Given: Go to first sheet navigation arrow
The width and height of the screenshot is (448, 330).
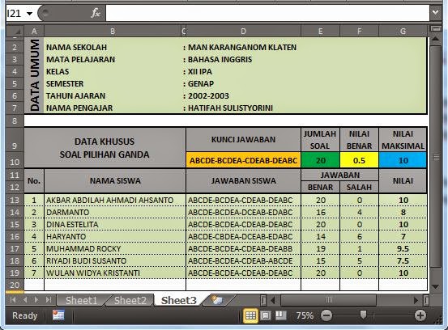Looking at the screenshot, I should coord(13,300).
